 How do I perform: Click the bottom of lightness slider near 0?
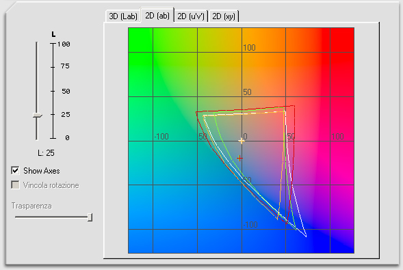pos(37,138)
